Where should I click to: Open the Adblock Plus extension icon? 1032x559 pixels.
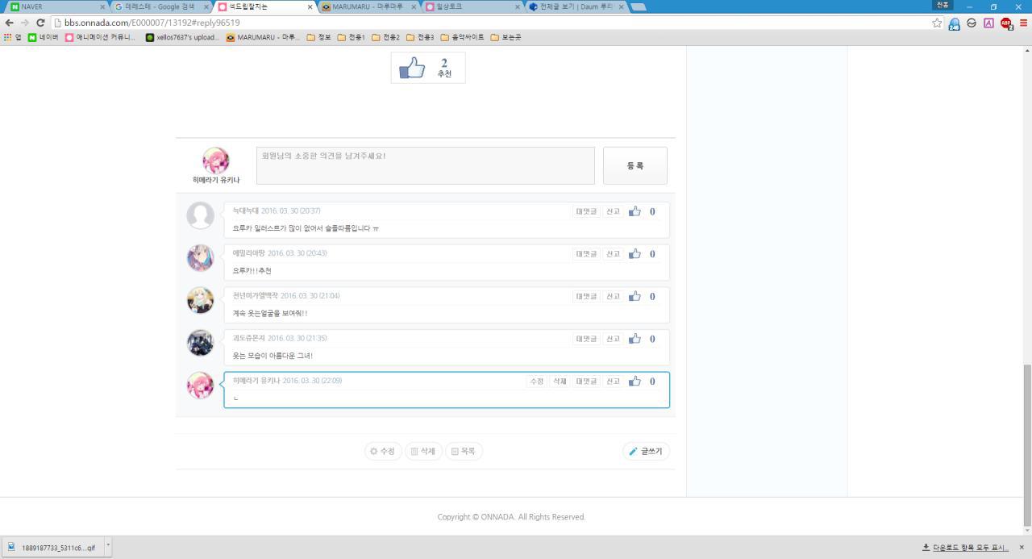point(1005,23)
